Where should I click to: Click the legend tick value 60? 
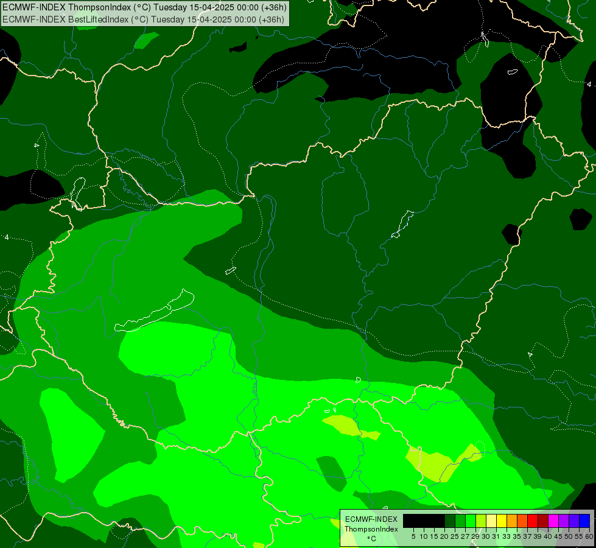pyautogui.click(x=589, y=536)
